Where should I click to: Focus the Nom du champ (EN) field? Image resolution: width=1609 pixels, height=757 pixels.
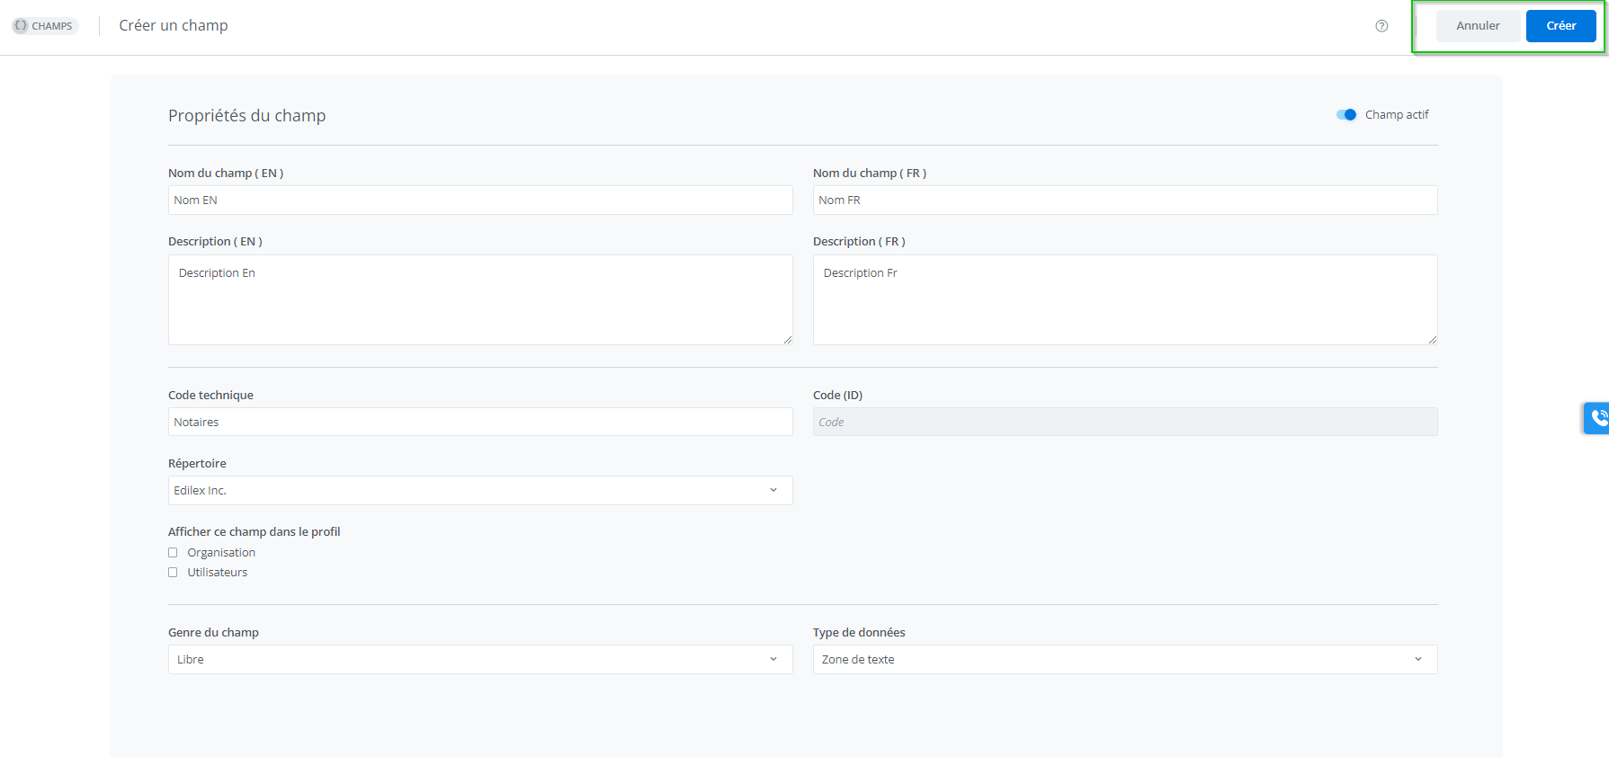(x=479, y=200)
